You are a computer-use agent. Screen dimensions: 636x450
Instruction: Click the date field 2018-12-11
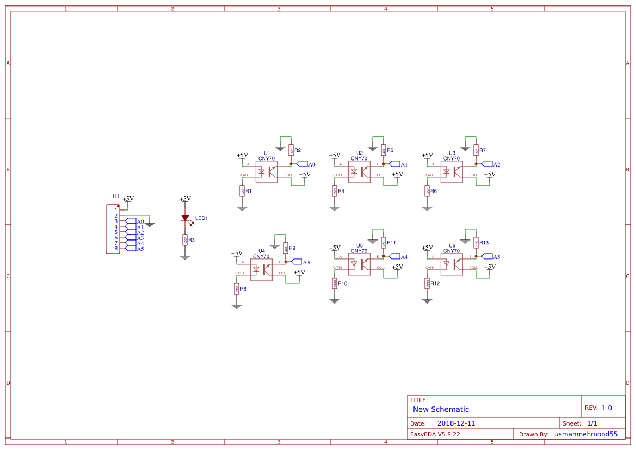coord(456,422)
